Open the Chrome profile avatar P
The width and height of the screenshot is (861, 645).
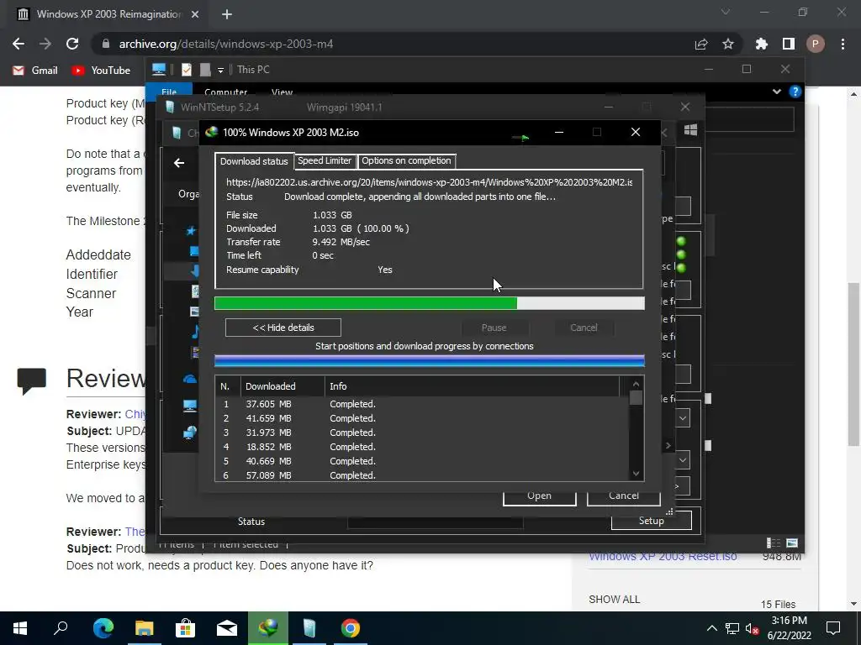pyautogui.click(x=816, y=44)
